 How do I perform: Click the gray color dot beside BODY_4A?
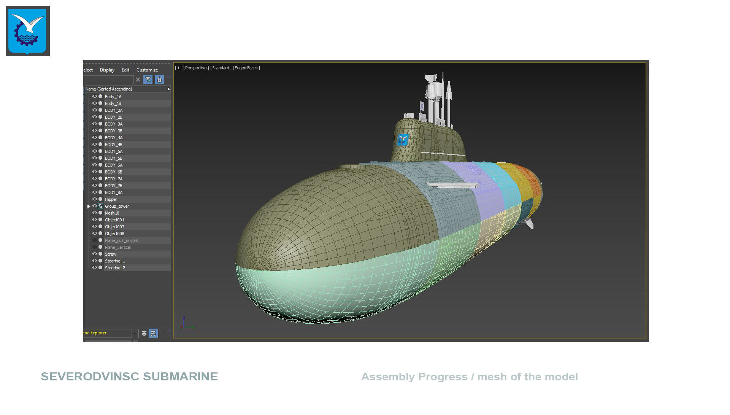(101, 138)
